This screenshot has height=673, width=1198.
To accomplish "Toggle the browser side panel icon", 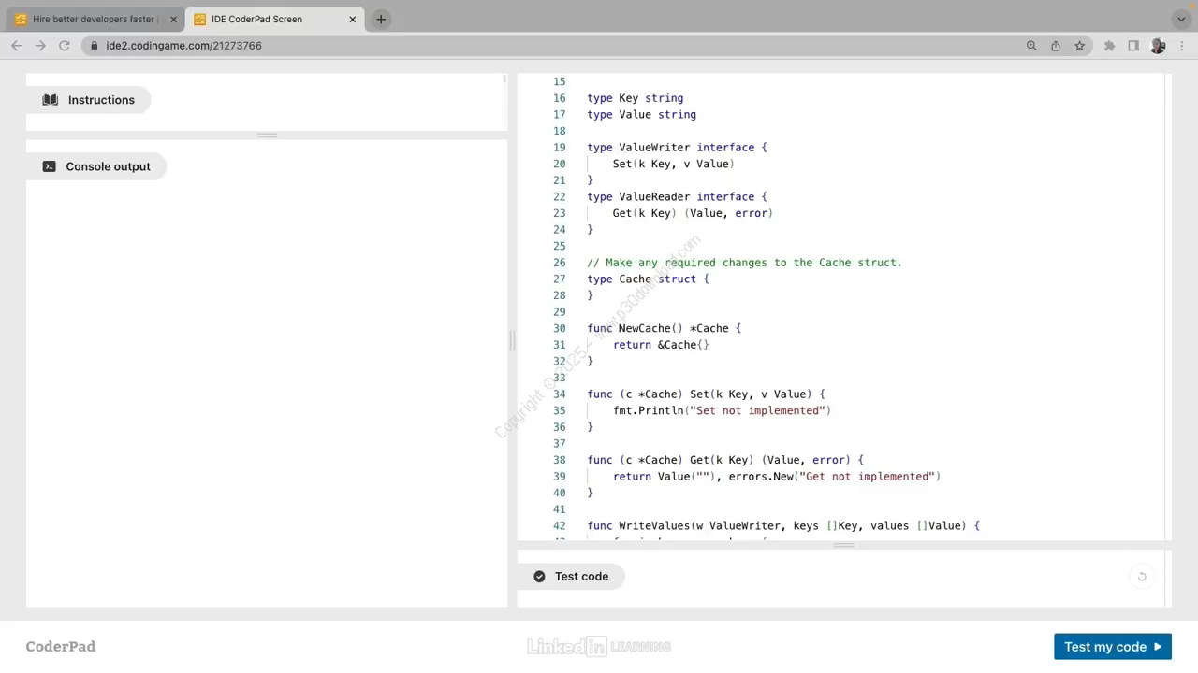I will point(1133,46).
